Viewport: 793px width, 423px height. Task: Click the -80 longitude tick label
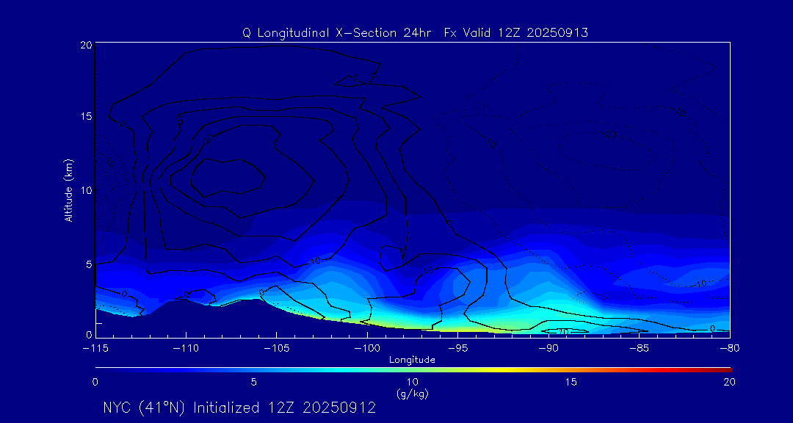tap(728, 347)
